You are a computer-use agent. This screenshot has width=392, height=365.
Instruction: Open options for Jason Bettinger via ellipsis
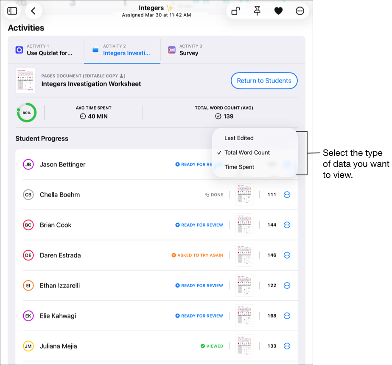287,164
